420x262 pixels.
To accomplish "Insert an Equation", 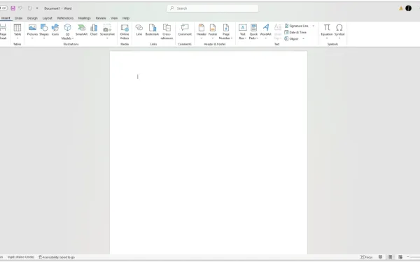I will point(326,31).
